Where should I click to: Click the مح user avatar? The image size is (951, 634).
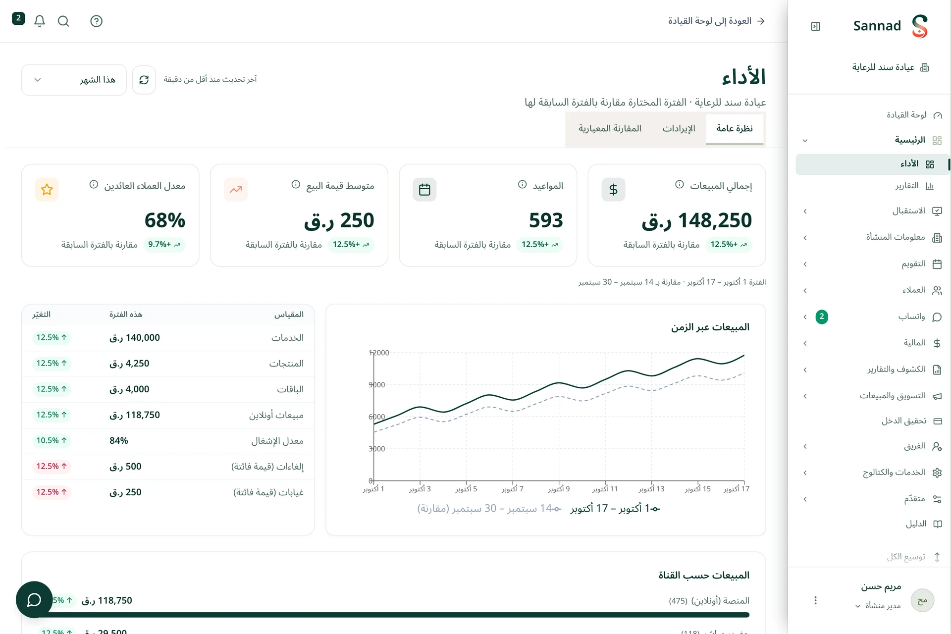point(922,600)
